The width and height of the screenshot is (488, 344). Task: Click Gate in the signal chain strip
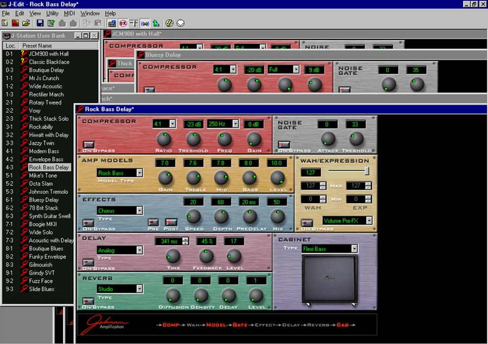click(x=240, y=325)
